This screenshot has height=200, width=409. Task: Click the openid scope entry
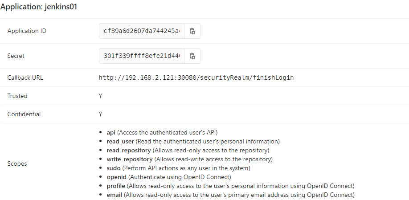pos(169,177)
